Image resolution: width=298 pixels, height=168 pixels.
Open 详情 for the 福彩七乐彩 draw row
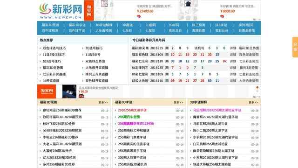[x=233, y=61]
